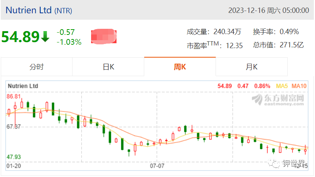Click the 47.93 low price label
Screen dimensions: 315x177
tap(14, 157)
